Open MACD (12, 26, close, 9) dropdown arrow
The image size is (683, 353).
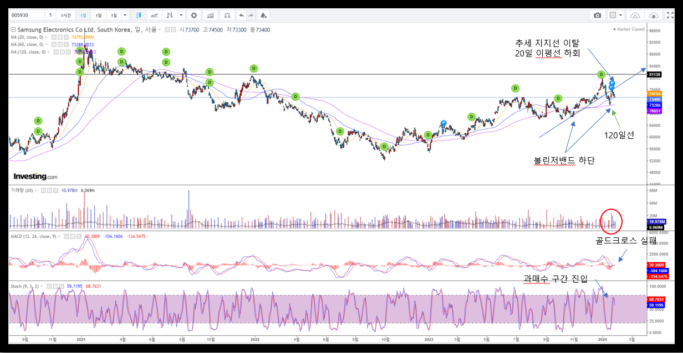(59, 236)
